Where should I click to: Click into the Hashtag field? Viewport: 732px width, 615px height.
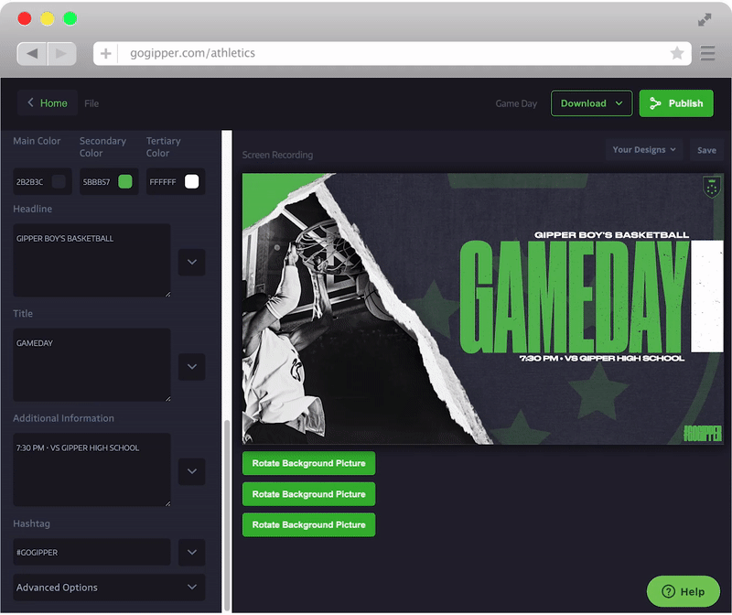(92, 552)
